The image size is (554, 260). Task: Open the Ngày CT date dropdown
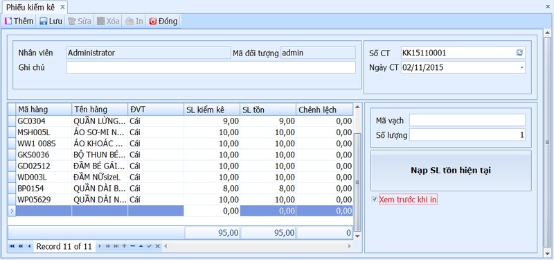pos(522,67)
